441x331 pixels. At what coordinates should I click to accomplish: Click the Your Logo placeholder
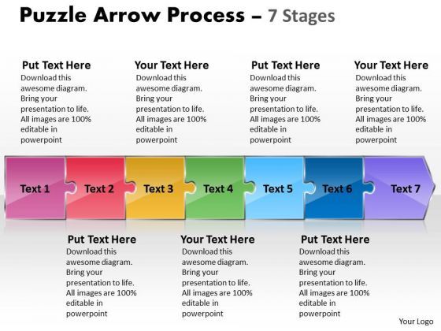(x=416, y=322)
